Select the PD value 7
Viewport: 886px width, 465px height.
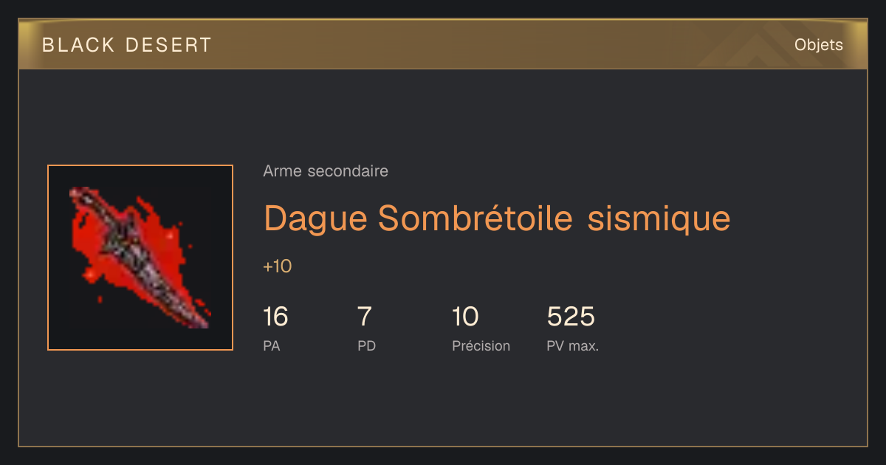pos(365,317)
